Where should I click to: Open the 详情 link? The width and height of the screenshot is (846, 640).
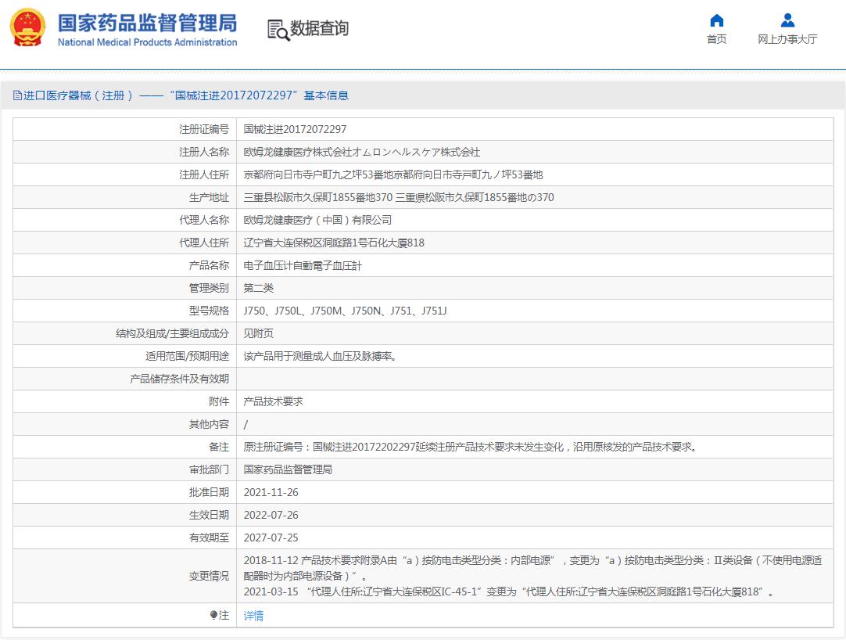(x=253, y=616)
